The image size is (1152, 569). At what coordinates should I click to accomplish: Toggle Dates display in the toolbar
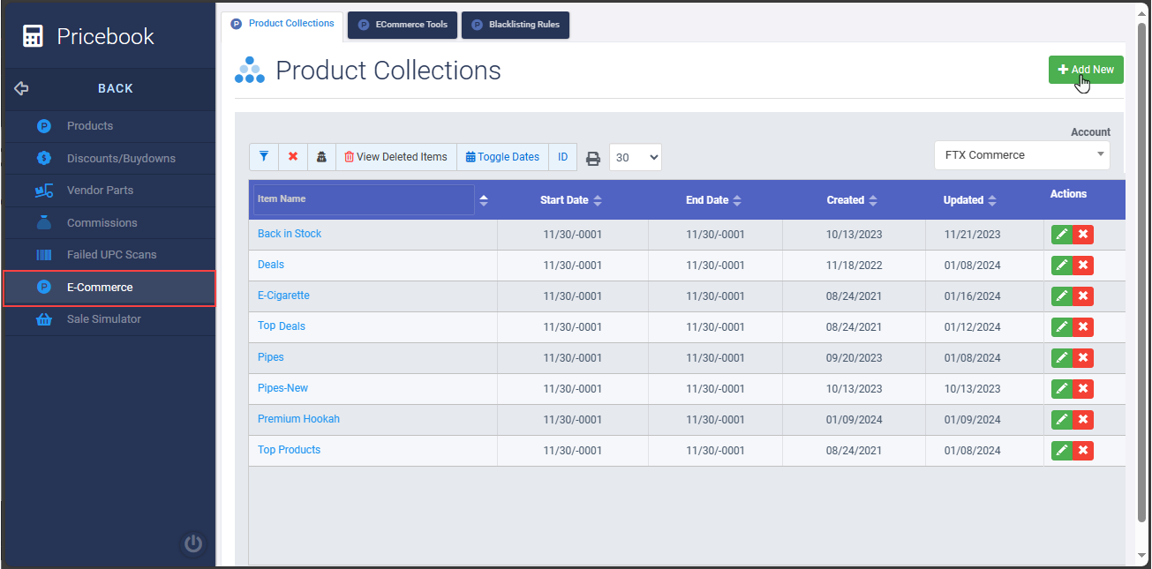[502, 157]
